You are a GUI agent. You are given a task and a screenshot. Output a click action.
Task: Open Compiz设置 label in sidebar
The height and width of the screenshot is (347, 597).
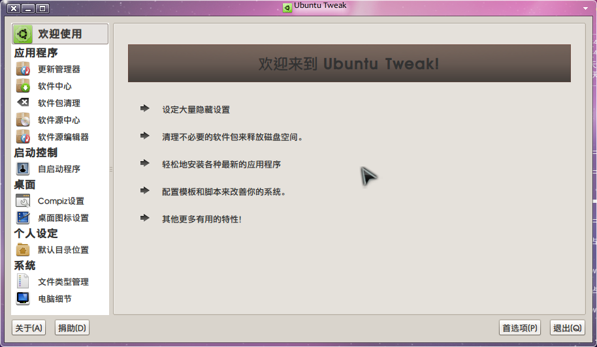click(x=61, y=201)
